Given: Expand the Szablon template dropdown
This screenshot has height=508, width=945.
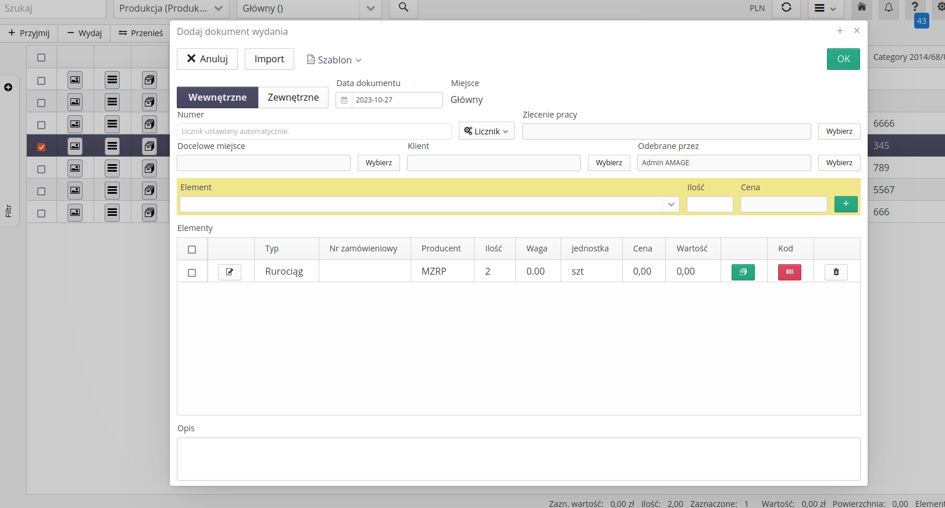Looking at the screenshot, I should (334, 60).
